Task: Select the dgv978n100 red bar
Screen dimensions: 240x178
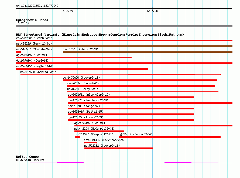Action: [x=74, y=58]
